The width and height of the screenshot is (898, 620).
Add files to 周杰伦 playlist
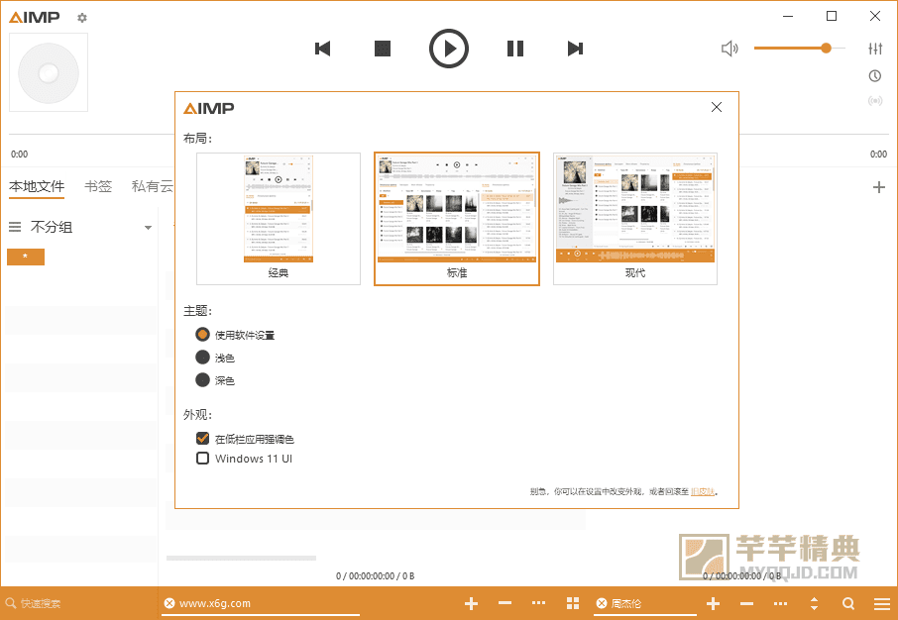[x=713, y=603]
